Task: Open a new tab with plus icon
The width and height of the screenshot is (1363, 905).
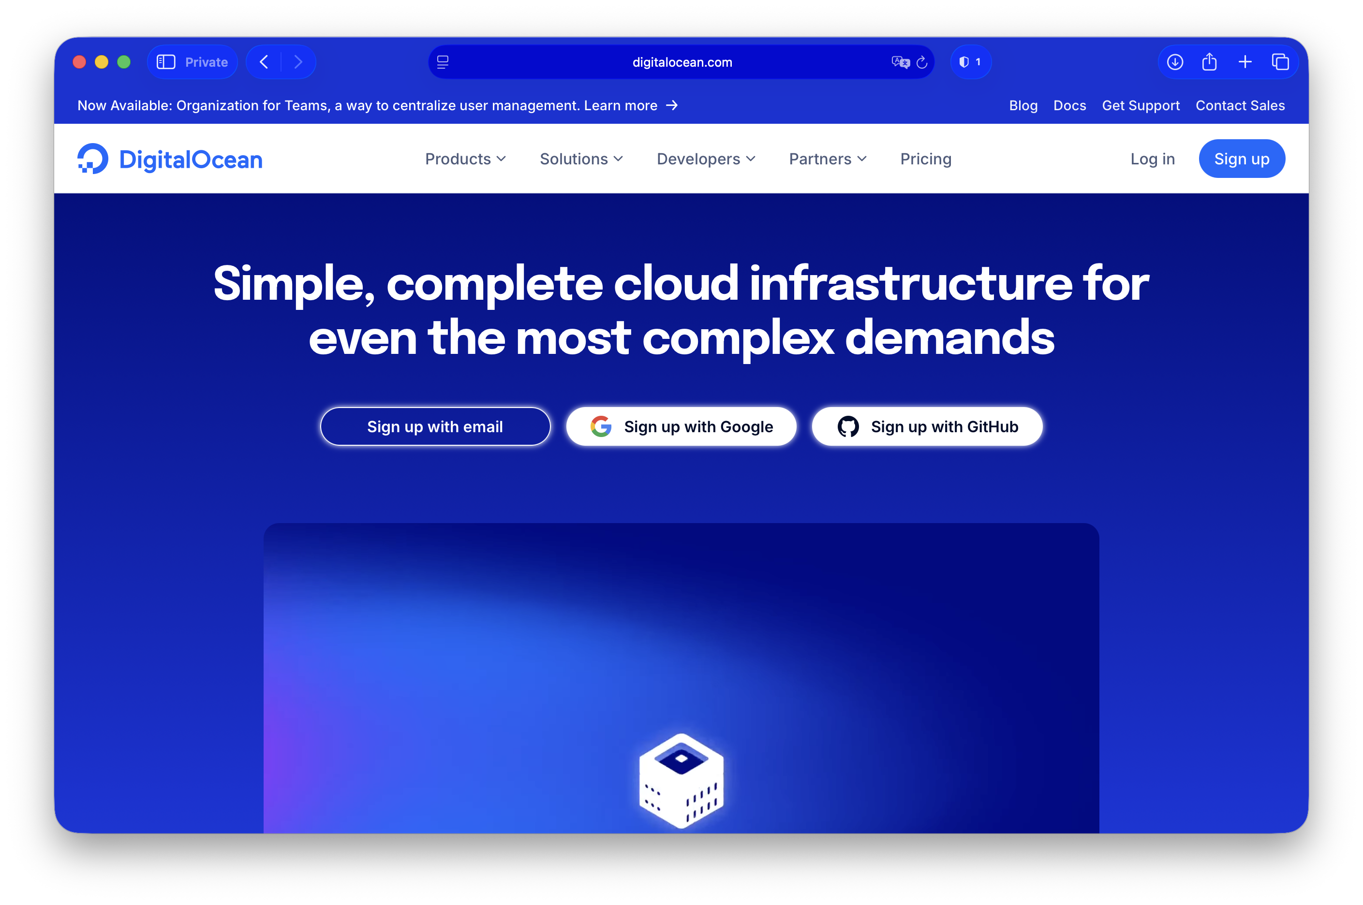Action: [x=1245, y=62]
